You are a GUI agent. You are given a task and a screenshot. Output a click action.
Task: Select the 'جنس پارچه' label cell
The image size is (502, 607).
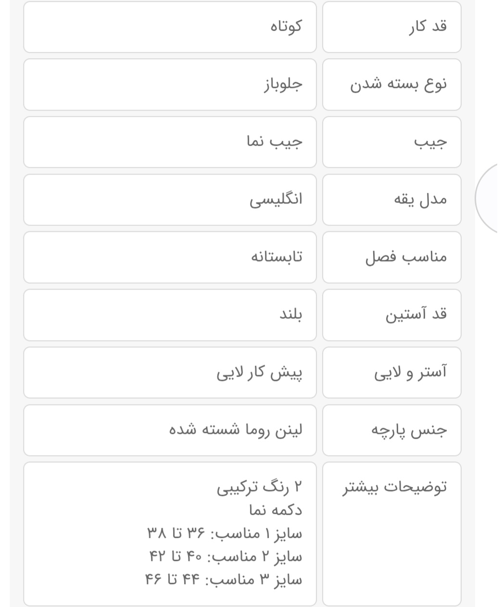click(x=391, y=430)
